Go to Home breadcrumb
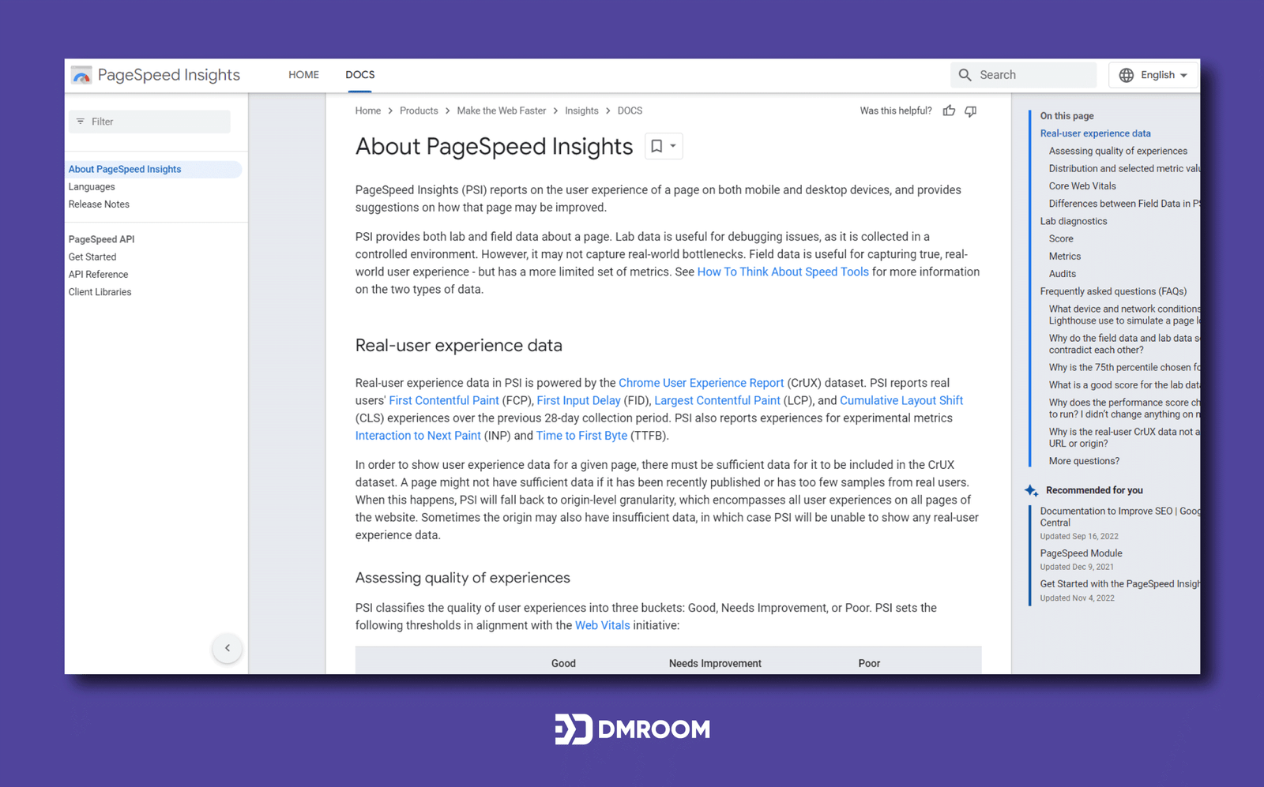The image size is (1264, 787). coord(368,111)
